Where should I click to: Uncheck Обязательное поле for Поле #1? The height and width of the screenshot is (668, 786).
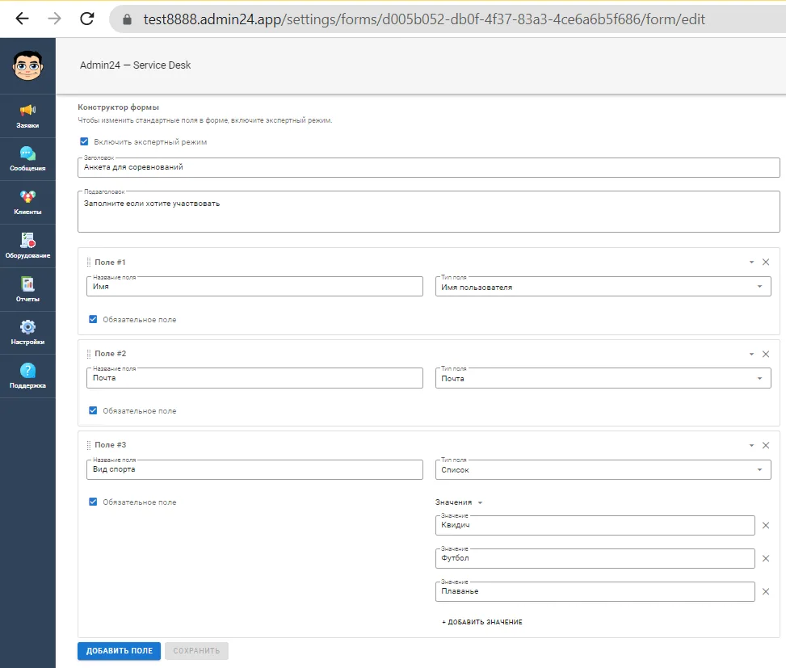click(93, 319)
